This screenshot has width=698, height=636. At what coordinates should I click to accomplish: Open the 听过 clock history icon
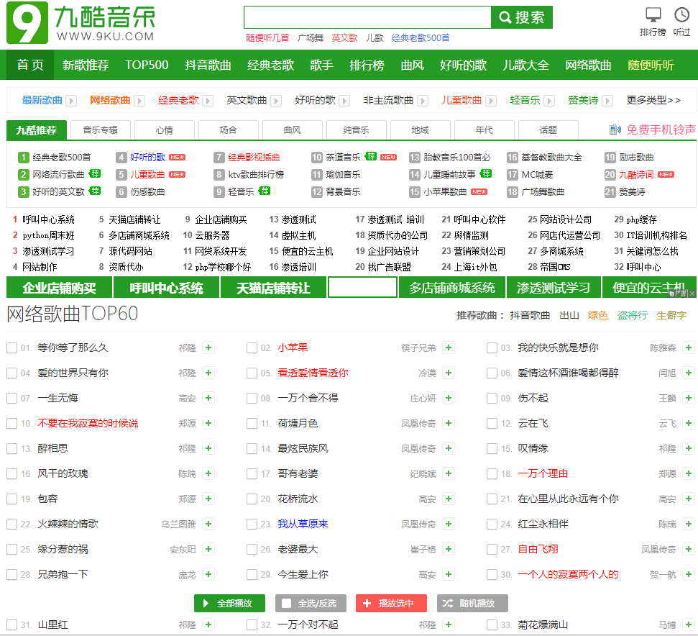[x=681, y=15]
